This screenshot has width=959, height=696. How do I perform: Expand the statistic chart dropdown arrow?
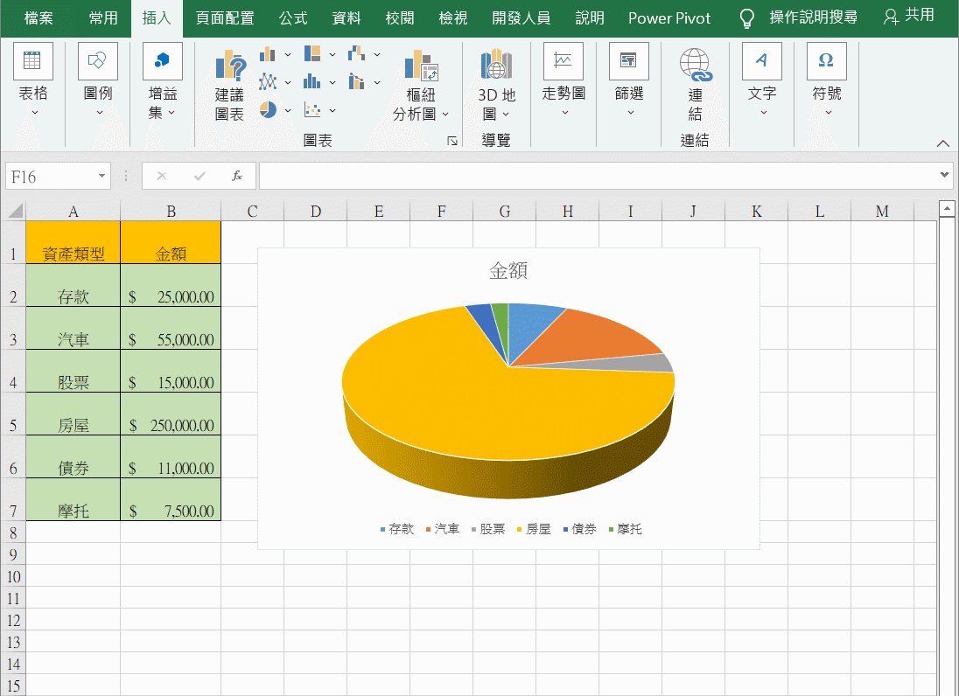tap(332, 82)
